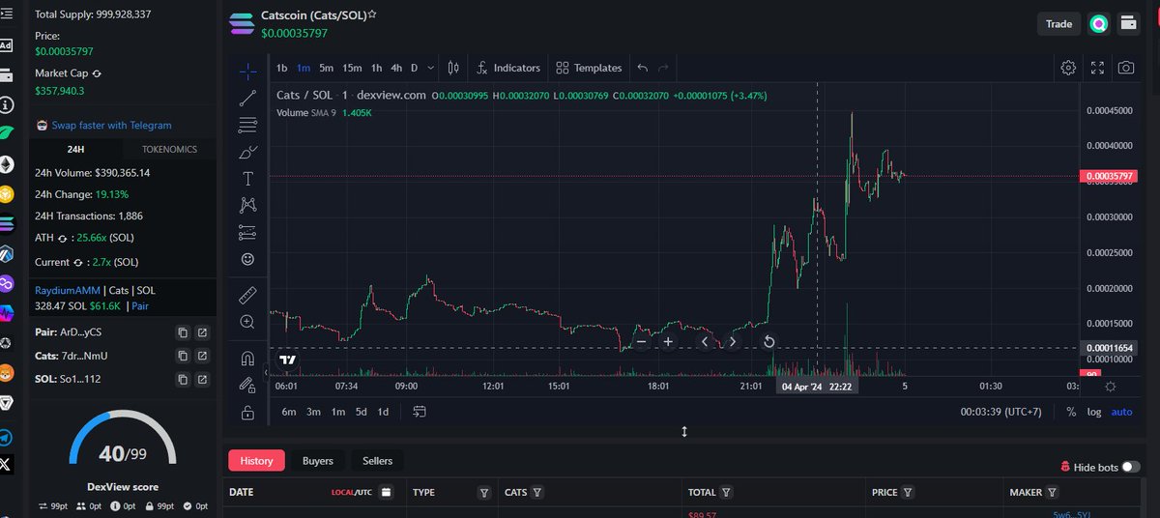
Task: Open the CATS column filter
Action: pyautogui.click(x=537, y=492)
